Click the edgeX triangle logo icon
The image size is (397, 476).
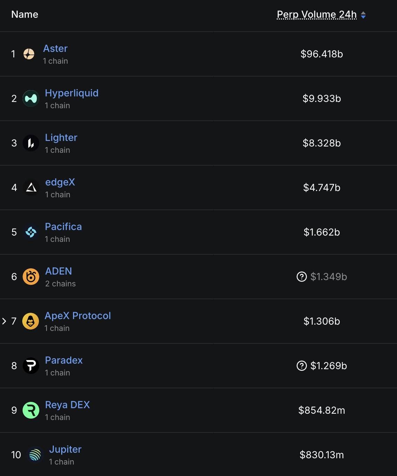click(x=31, y=188)
